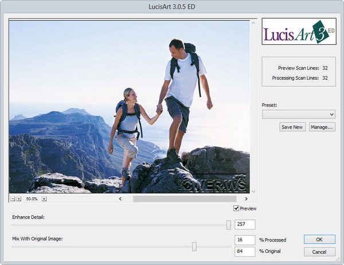Open zoom level arrow menu beside 50.0%

coord(44,199)
